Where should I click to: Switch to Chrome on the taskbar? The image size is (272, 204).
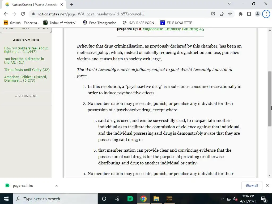[143, 199]
